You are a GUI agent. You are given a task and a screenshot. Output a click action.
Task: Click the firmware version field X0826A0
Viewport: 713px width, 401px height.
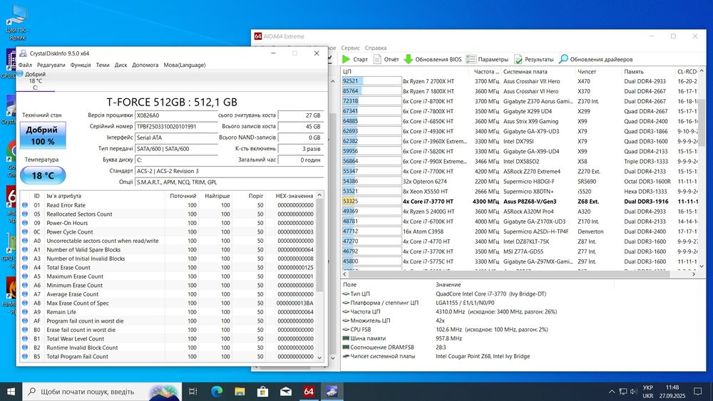[176, 115]
